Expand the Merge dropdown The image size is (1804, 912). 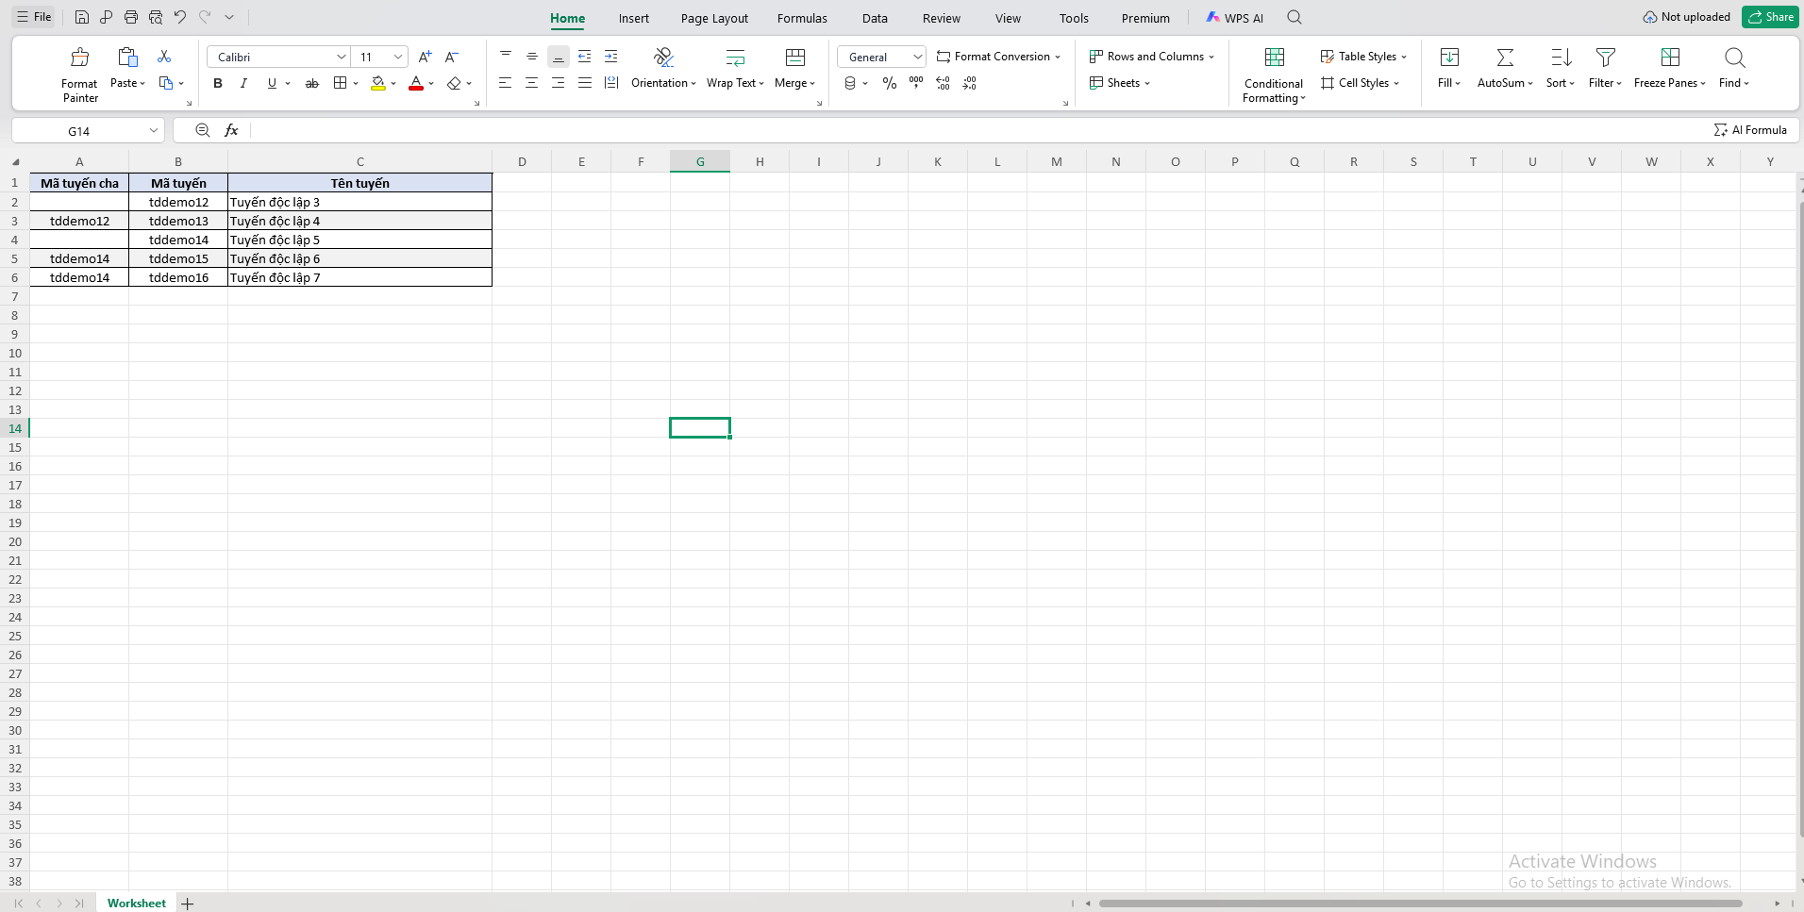(x=812, y=83)
